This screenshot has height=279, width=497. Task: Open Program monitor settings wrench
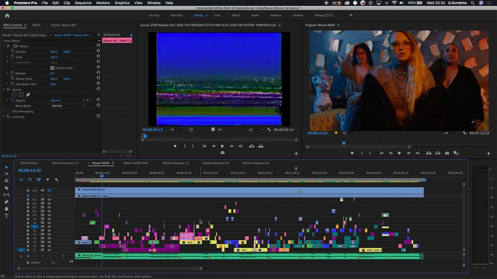point(464,133)
